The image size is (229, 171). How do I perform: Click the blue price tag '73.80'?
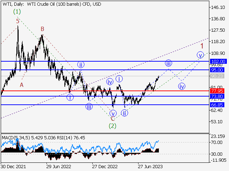pyautogui.click(x=217, y=96)
